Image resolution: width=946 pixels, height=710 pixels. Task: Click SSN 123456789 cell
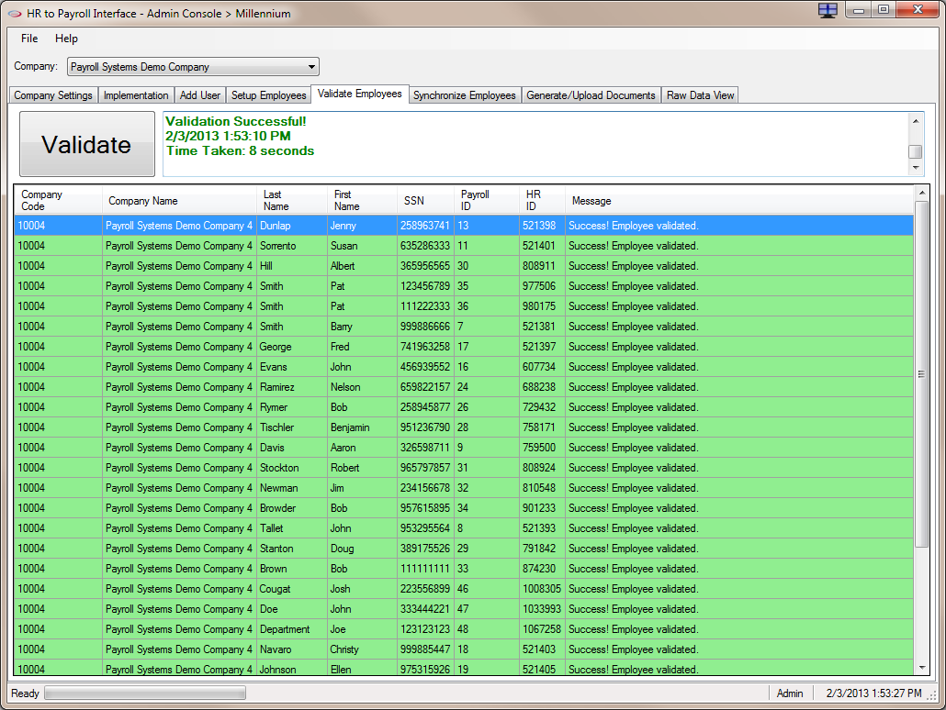[425, 286]
